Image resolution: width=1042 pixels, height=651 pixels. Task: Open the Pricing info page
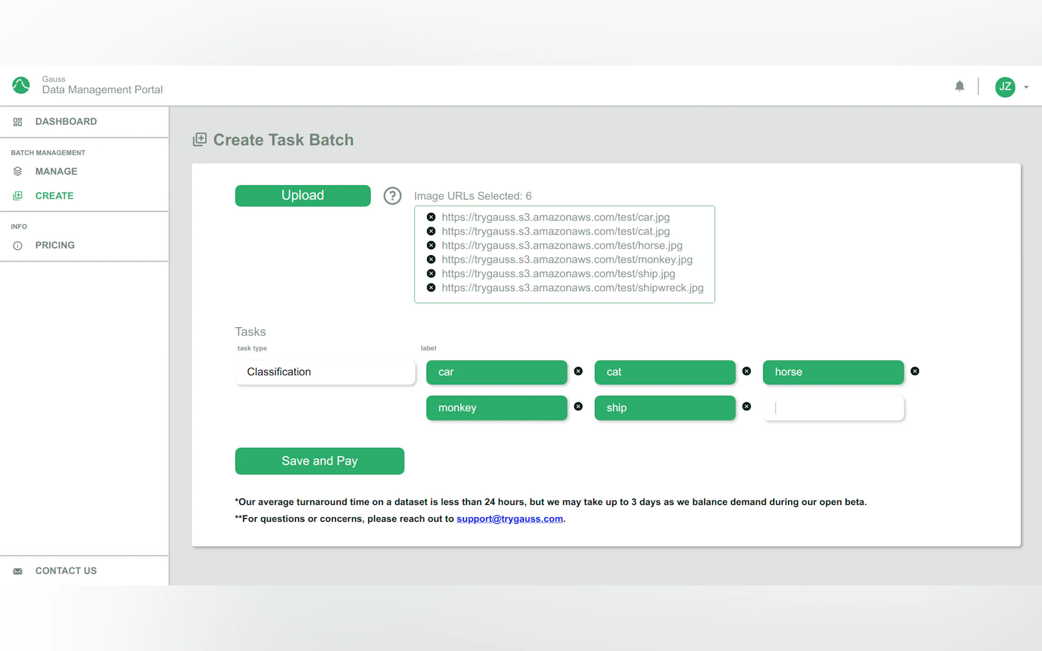55,245
